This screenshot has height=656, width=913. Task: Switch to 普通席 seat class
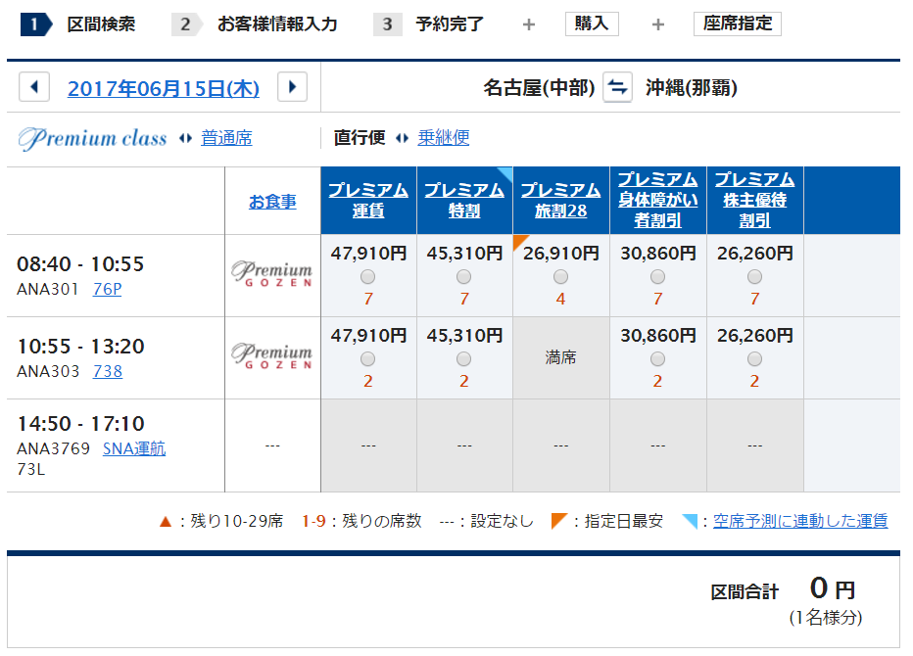coord(226,138)
